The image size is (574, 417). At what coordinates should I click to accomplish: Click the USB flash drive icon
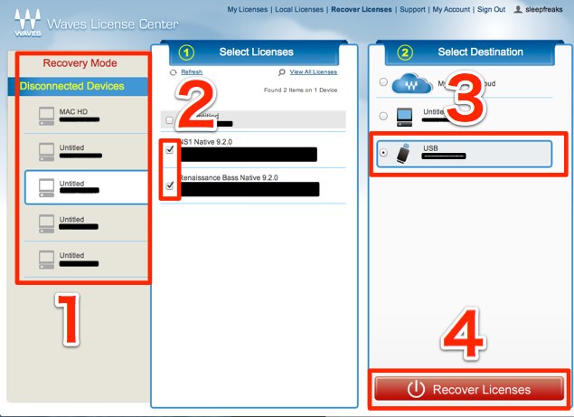(x=403, y=153)
